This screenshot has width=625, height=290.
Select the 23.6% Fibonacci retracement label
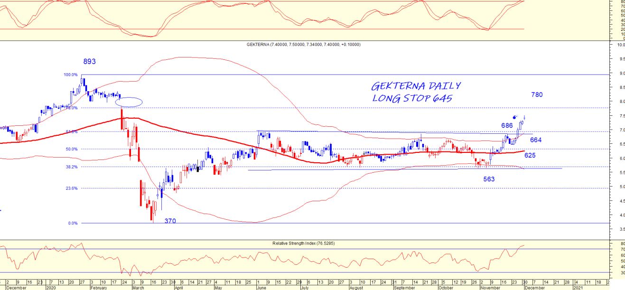pyautogui.click(x=71, y=188)
